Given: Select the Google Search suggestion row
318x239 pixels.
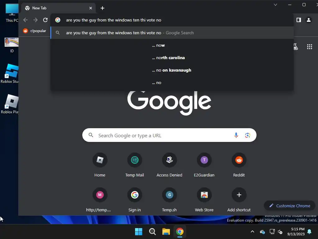Looking at the screenshot, I should tap(172, 33).
